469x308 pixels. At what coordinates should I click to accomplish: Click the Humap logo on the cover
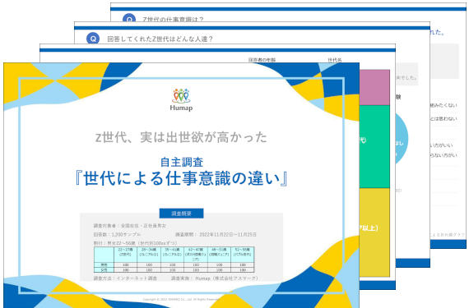coord(181,99)
